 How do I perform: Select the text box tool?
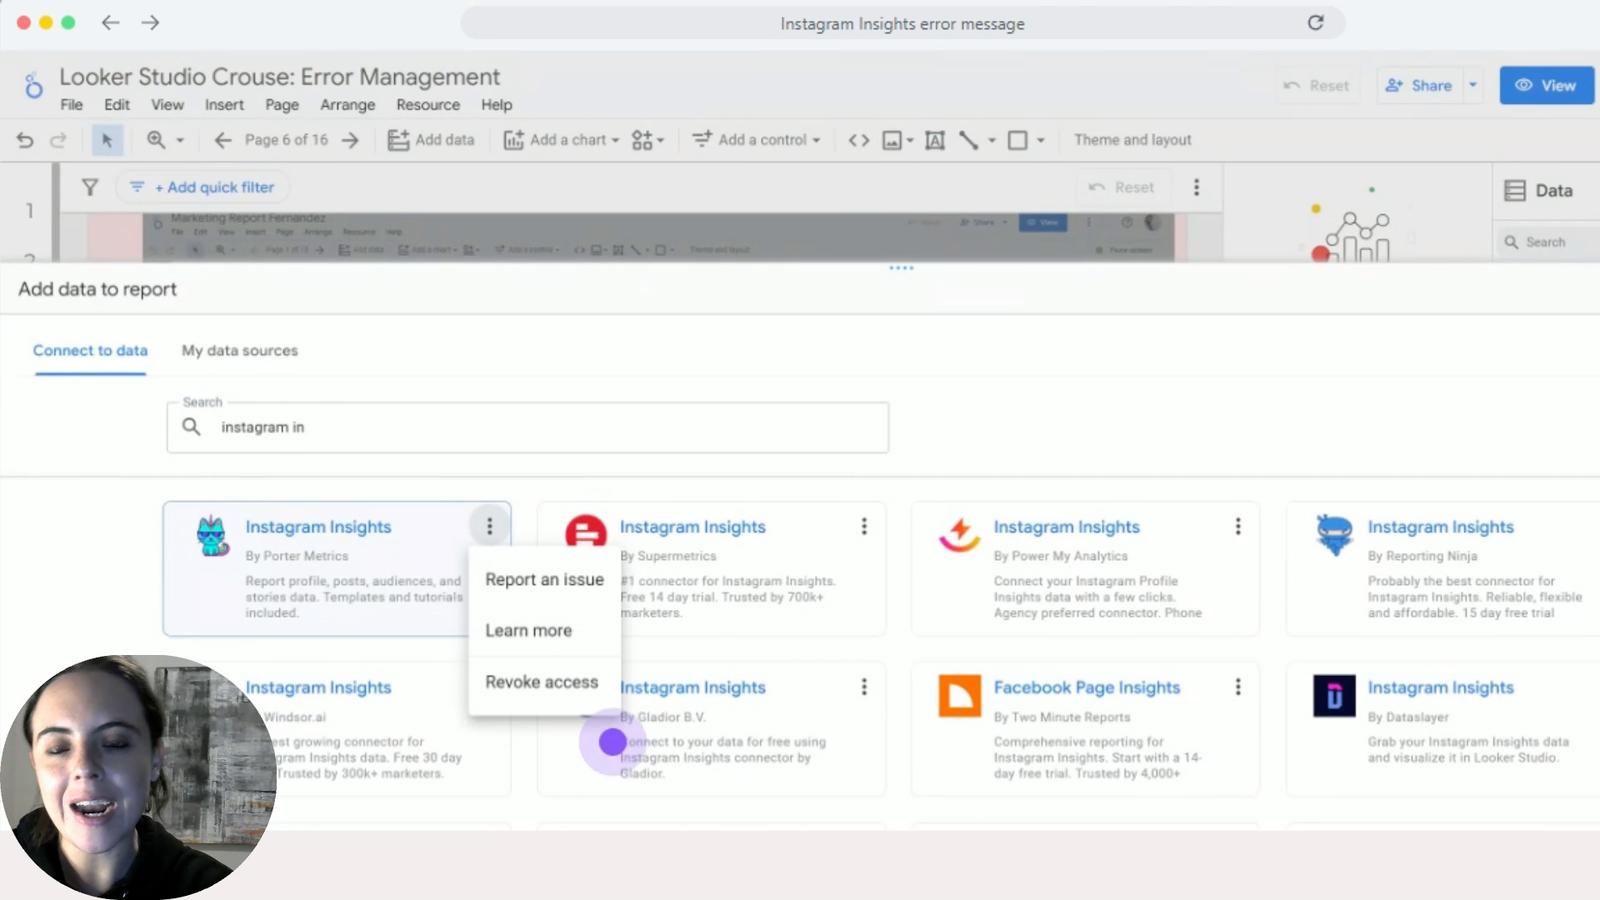click(x=935, y=140)
